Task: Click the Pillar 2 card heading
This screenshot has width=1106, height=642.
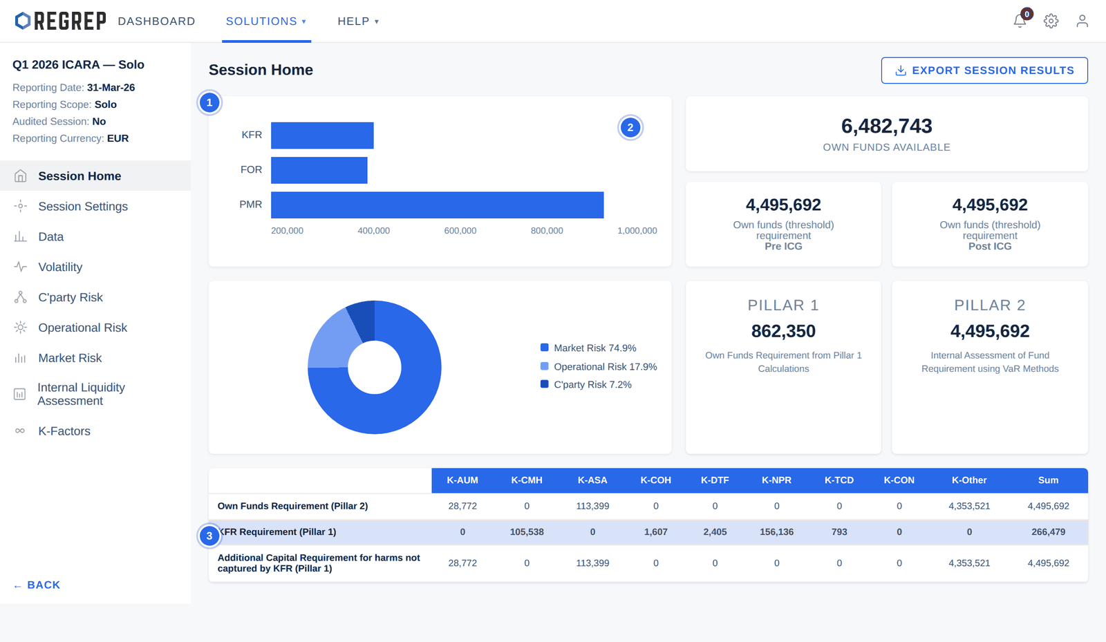Action: pos(990,305)
